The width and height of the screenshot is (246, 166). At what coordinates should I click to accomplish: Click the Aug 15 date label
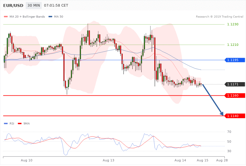click(x=202, y=160)
